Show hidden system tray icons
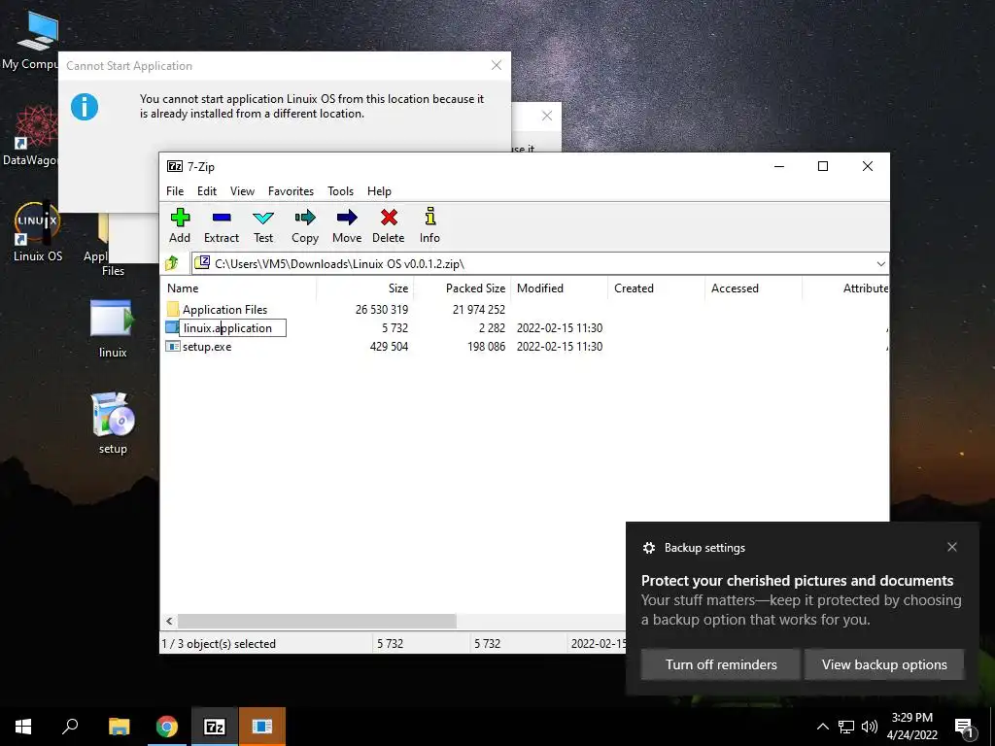995x746 pixels. [x=822, y=727]
